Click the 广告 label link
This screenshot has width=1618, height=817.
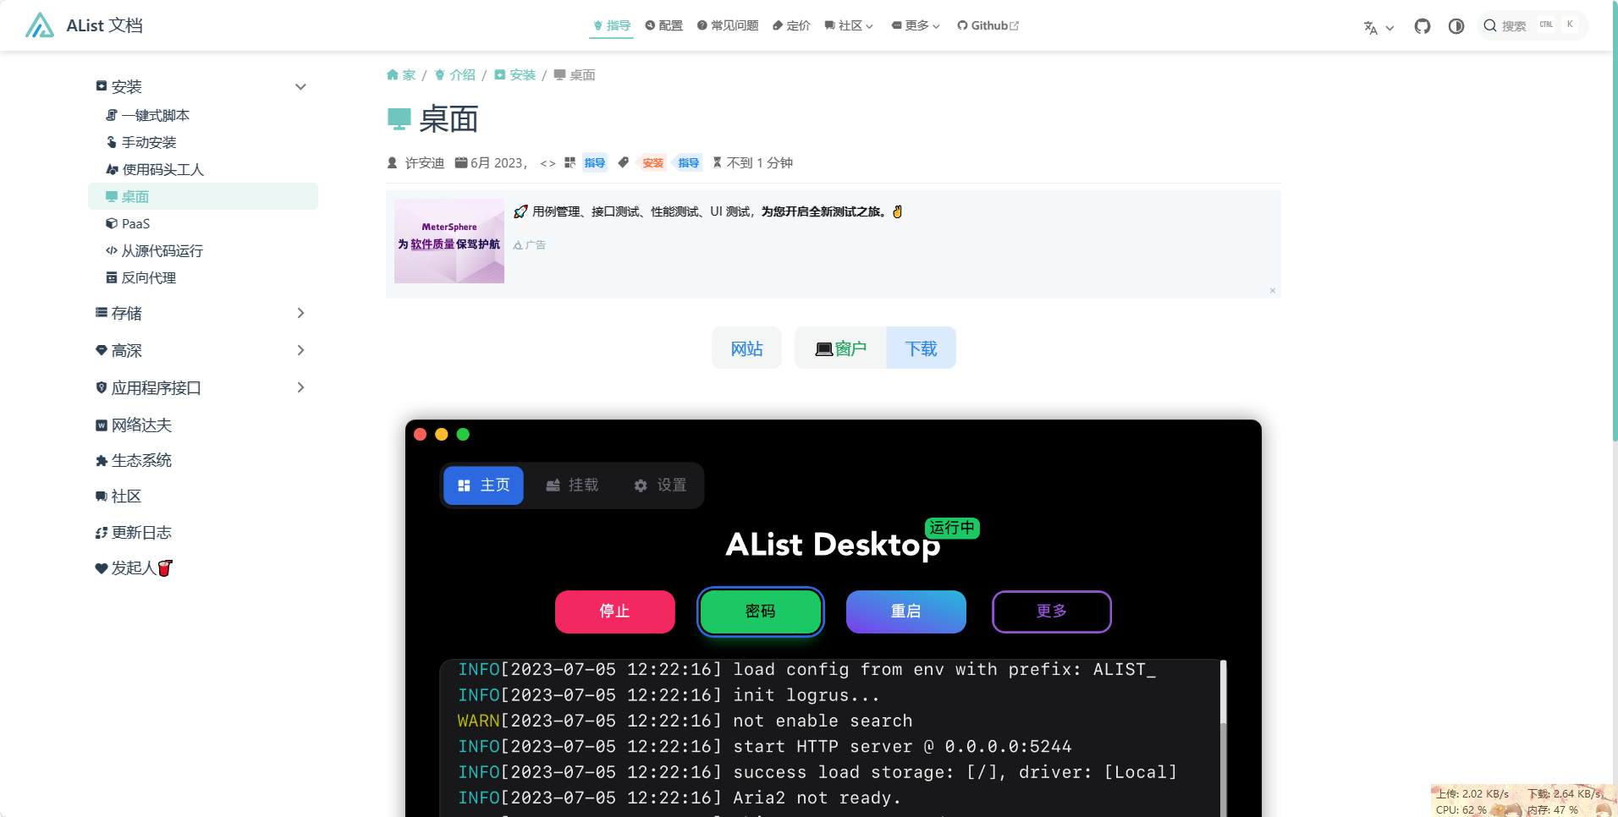pyautogui.click(x=530, y=245)
